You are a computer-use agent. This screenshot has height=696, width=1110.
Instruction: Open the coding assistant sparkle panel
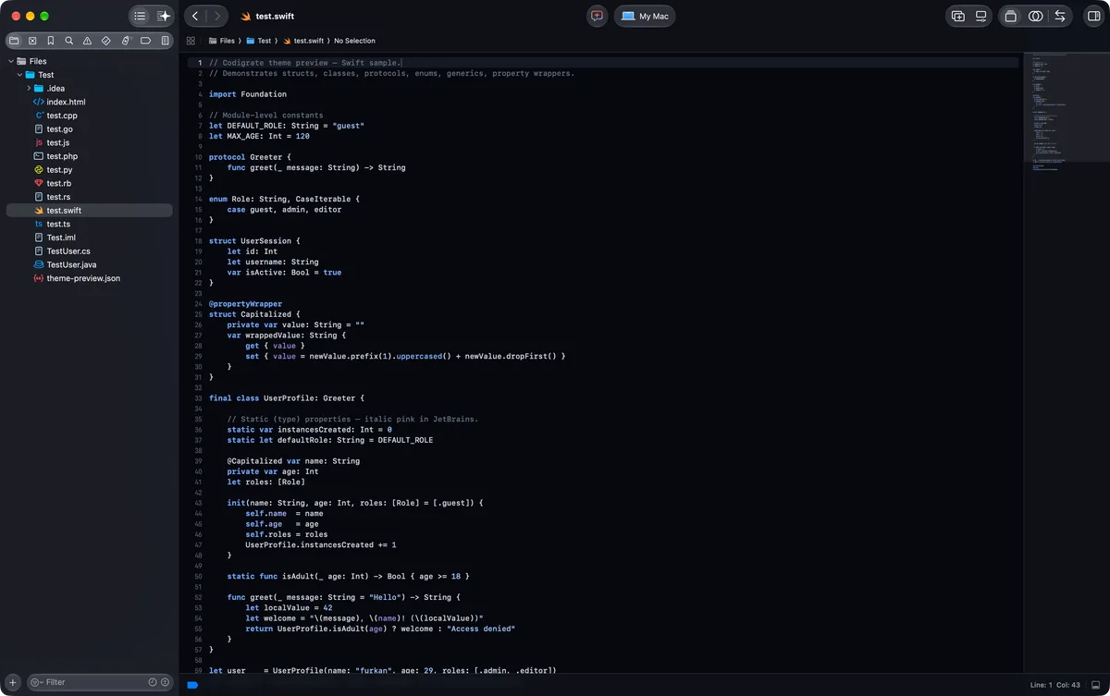tap(163, 16)
